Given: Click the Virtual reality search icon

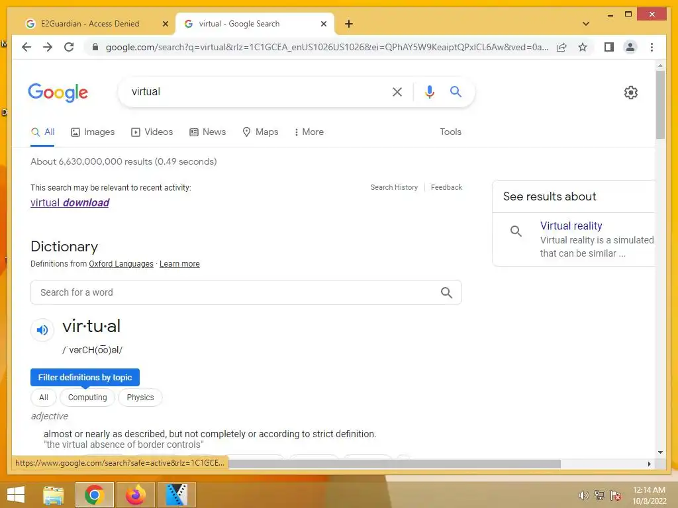Looking at the screenshot, I should (516, 231).
